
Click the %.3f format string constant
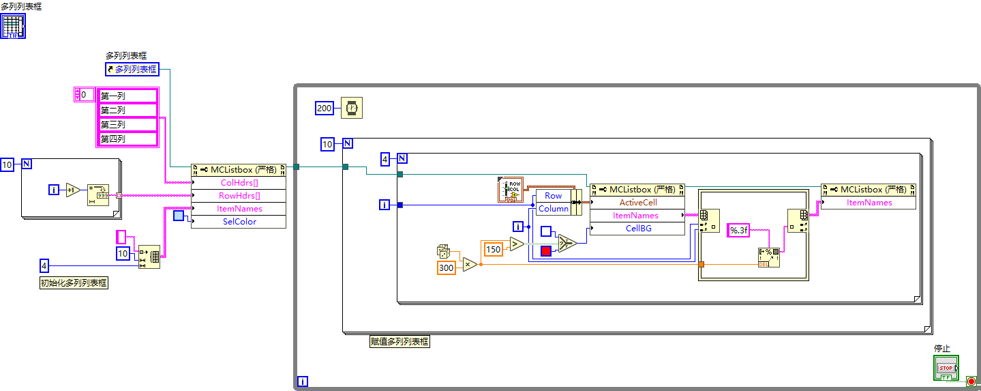(x=738, y=230)
